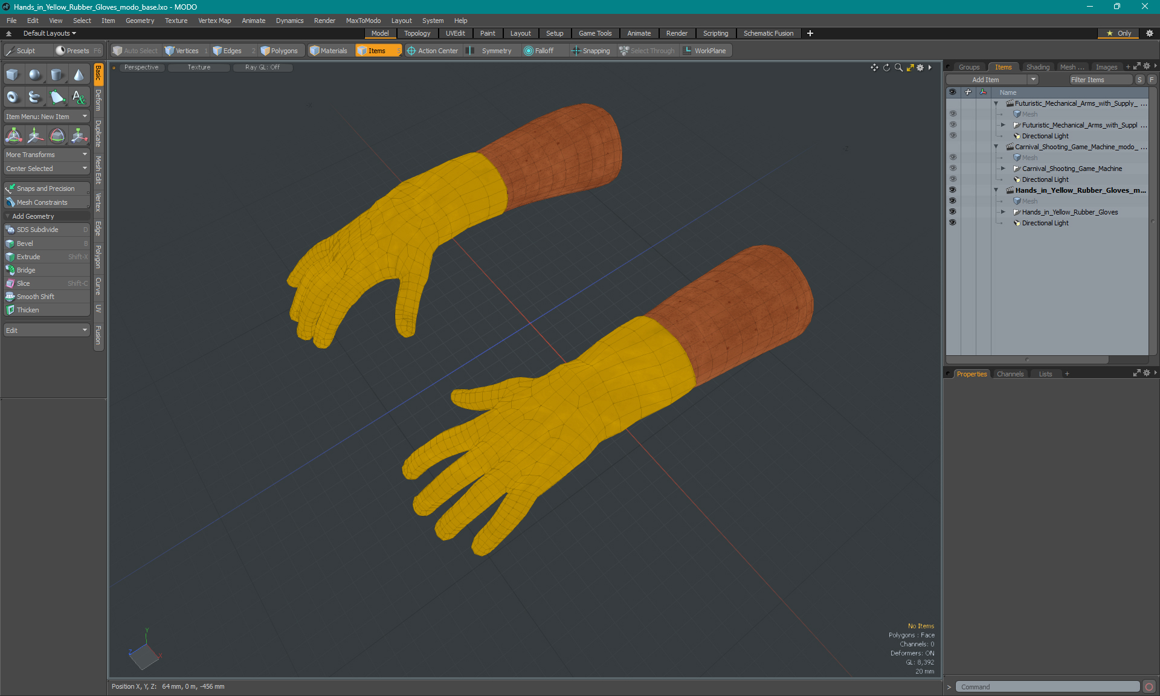
Task: Click the Thicken tool icon
Action: tap(10, 309)
